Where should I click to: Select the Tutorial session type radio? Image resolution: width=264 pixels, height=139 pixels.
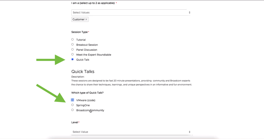tap(73, 40)
